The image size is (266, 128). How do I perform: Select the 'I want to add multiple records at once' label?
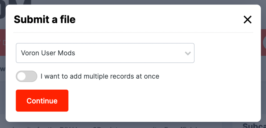100,76
